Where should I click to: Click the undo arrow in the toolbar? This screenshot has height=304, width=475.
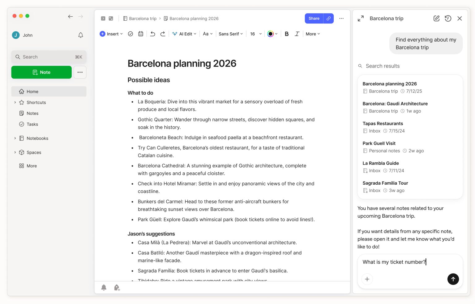pos(152,34)
